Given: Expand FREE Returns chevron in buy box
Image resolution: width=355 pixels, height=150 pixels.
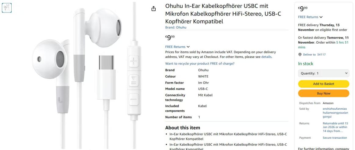Looking at the screenshot, I should click(x=321, y=17).
